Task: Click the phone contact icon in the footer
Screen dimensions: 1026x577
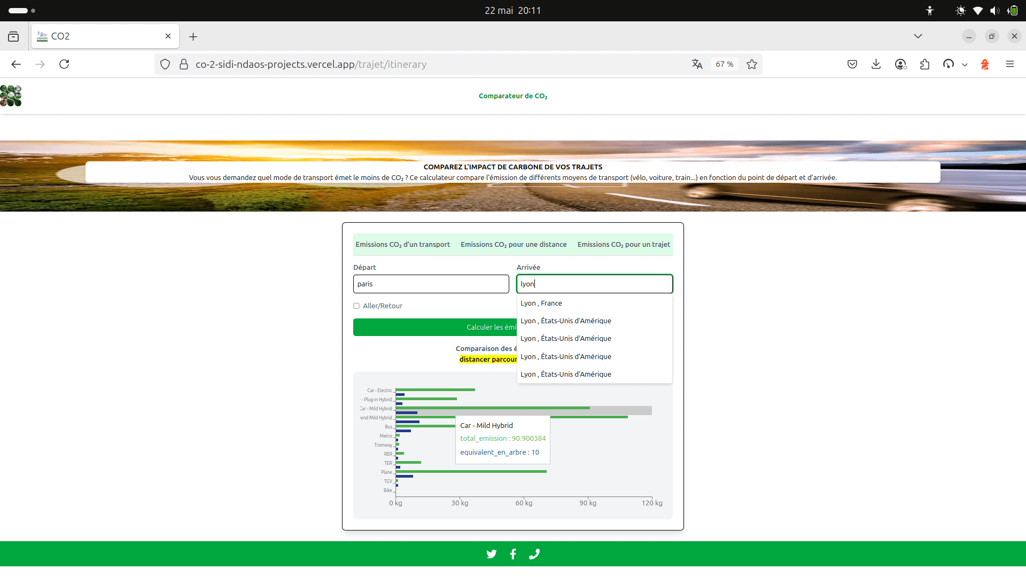Action: tap(534, 554)
